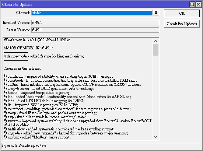Click the Latest Version label
This screenshot has width=203, height=151.
18,30
